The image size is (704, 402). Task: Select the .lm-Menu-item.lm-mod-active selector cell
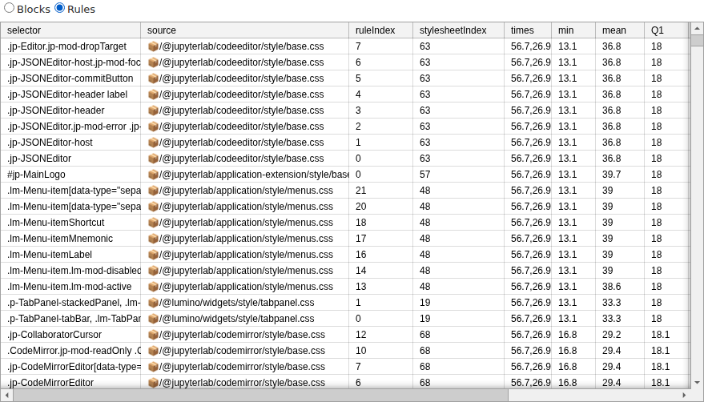(x=70, y=287)
